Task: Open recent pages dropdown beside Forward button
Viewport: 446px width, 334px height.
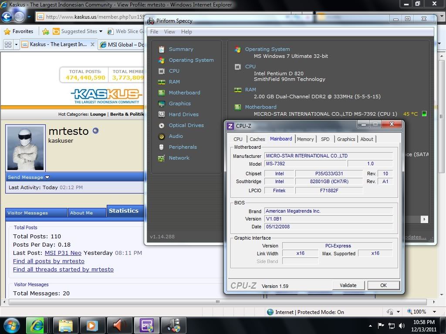Action: click(x=29, y=17)
